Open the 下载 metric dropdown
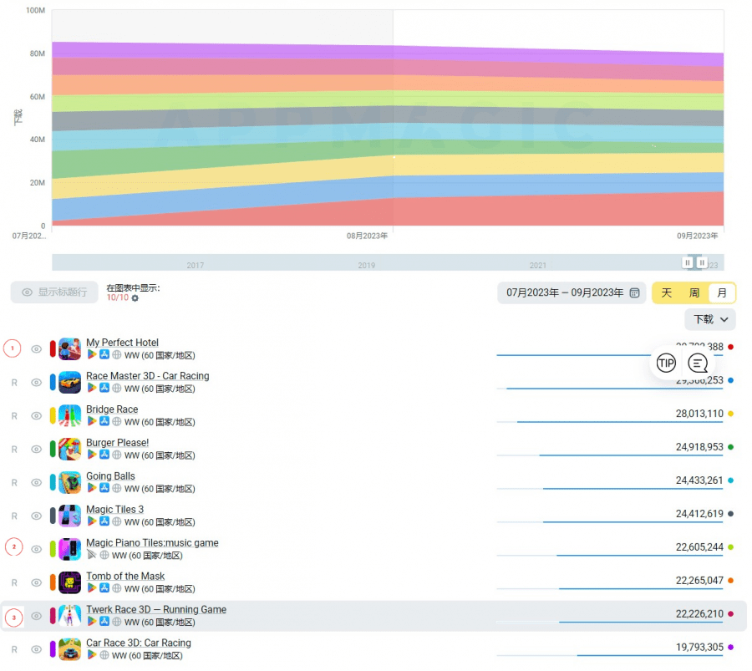Viewport: 752px width, 671px height. (x=710, y=319)
